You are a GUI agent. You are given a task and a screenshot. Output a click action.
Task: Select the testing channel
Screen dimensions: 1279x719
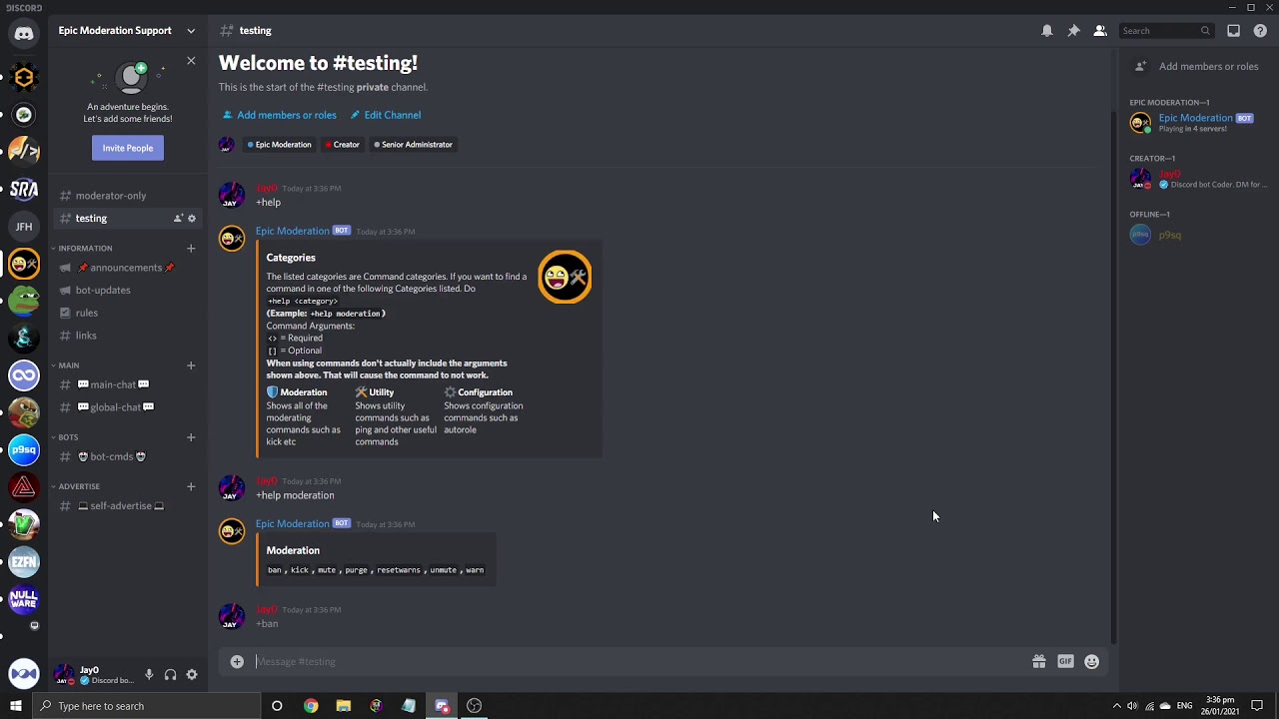click(x=128, y=219)
